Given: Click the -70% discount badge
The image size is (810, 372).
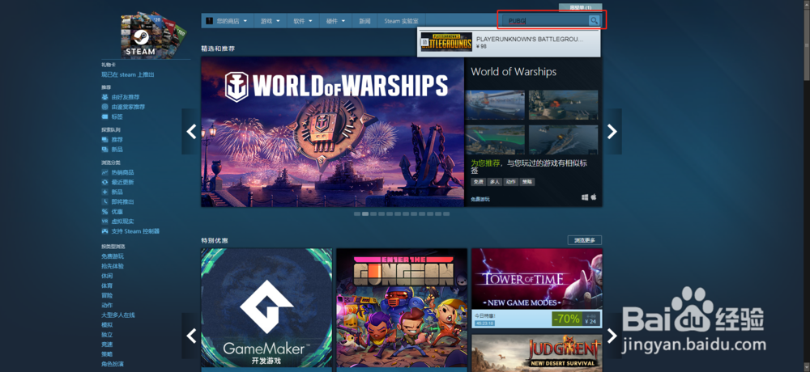Looking at the screenshot, I should coord(567,319).
